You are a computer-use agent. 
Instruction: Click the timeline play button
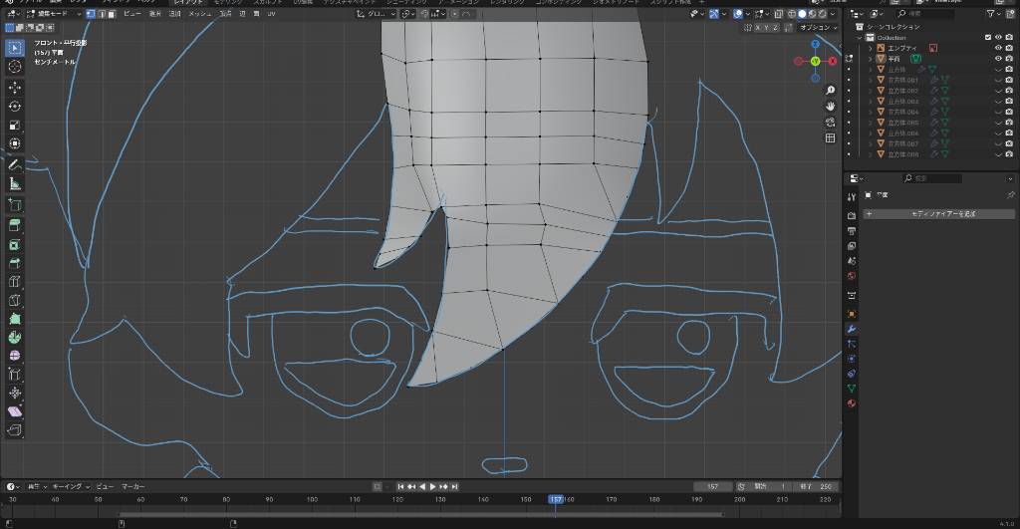[433, 486]
